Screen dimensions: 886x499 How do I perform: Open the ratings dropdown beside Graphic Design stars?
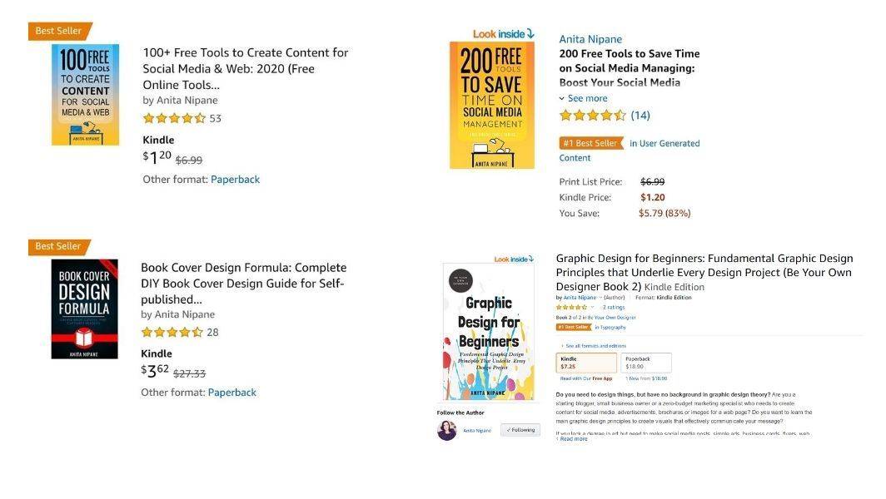coord(593,307)
